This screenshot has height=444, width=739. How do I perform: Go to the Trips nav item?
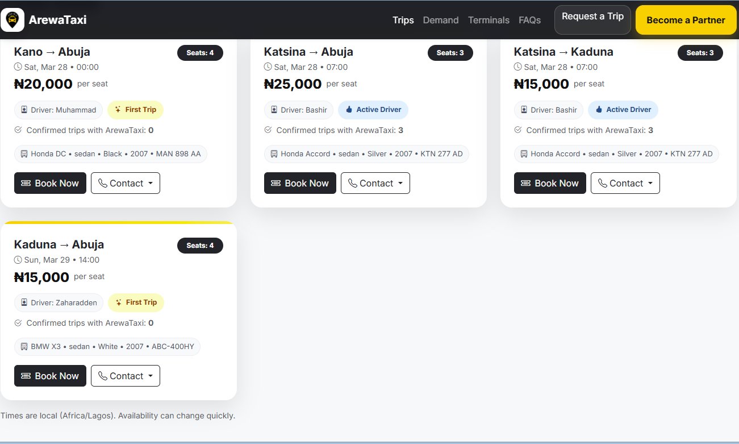click(x=403, y=20)
